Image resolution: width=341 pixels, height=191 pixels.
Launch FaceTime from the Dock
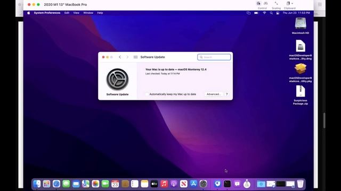coord(105,184)
